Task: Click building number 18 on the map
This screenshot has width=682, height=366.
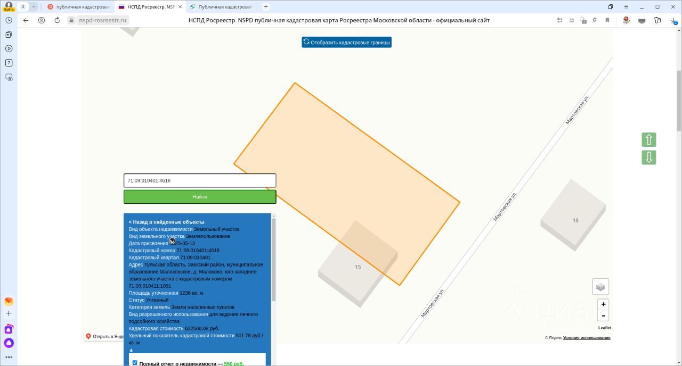Action: coord(575,220)
